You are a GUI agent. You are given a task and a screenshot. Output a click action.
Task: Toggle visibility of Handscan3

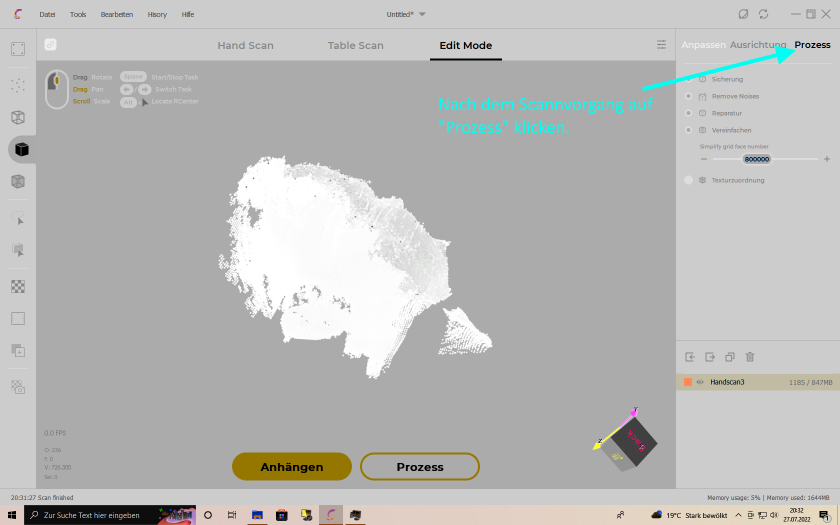click(700, 381)
